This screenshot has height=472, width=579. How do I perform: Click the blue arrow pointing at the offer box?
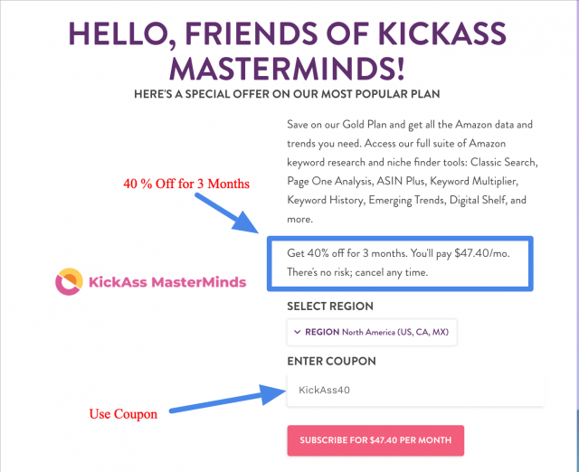[227, 212]
